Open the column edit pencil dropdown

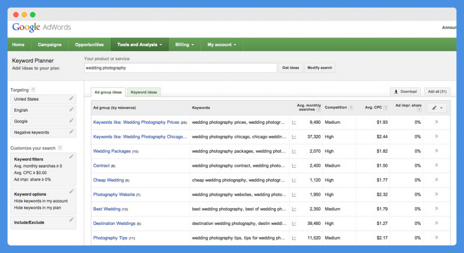coord(437,108)
